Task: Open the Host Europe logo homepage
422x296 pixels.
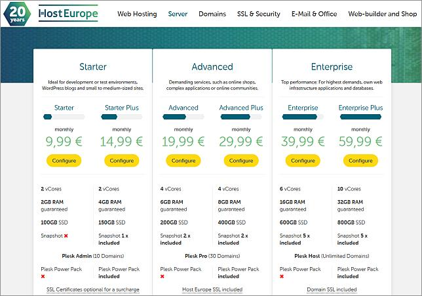Action: click(68, 13)
